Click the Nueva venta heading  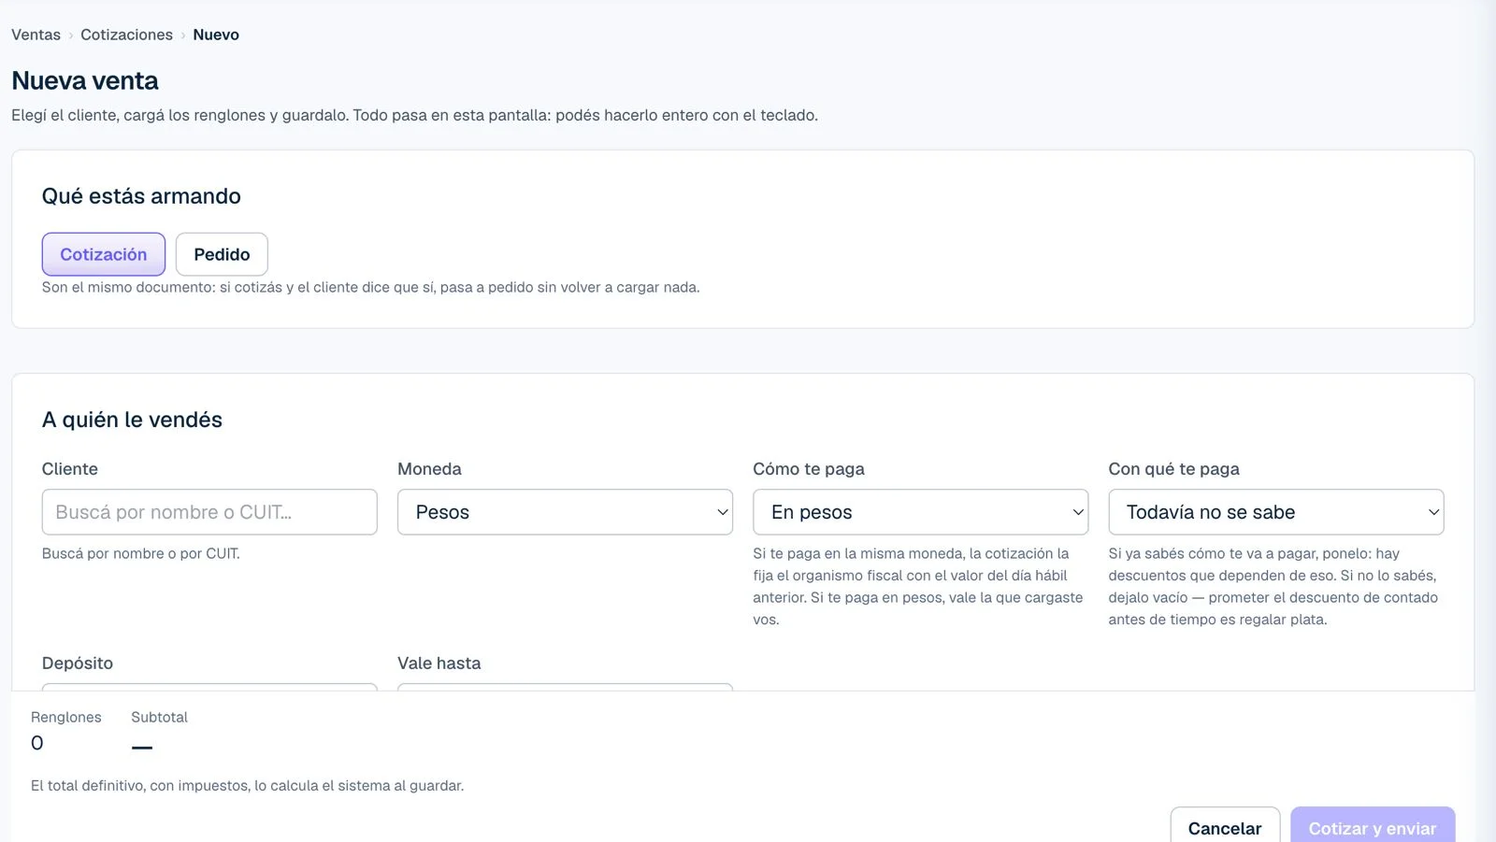click(85, 80)
